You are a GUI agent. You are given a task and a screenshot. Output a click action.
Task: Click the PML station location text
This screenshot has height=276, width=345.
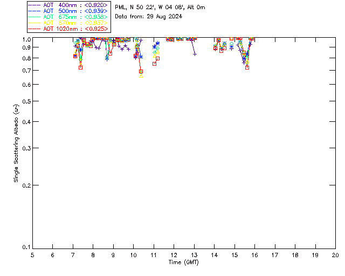160,8
